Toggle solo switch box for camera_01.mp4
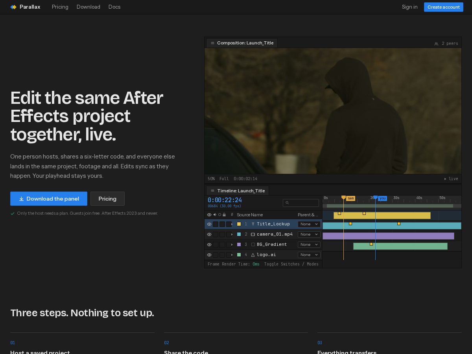 click(x=222, y=234)
